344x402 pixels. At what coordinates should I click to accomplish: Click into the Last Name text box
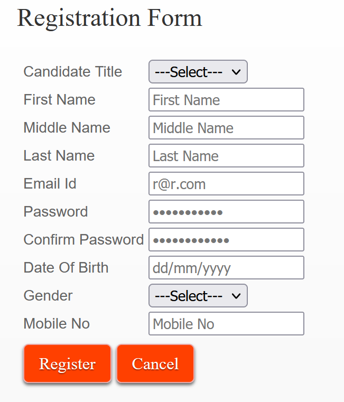(226, 156)
